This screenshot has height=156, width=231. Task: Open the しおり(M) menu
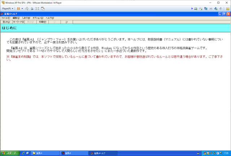[26, 18]
